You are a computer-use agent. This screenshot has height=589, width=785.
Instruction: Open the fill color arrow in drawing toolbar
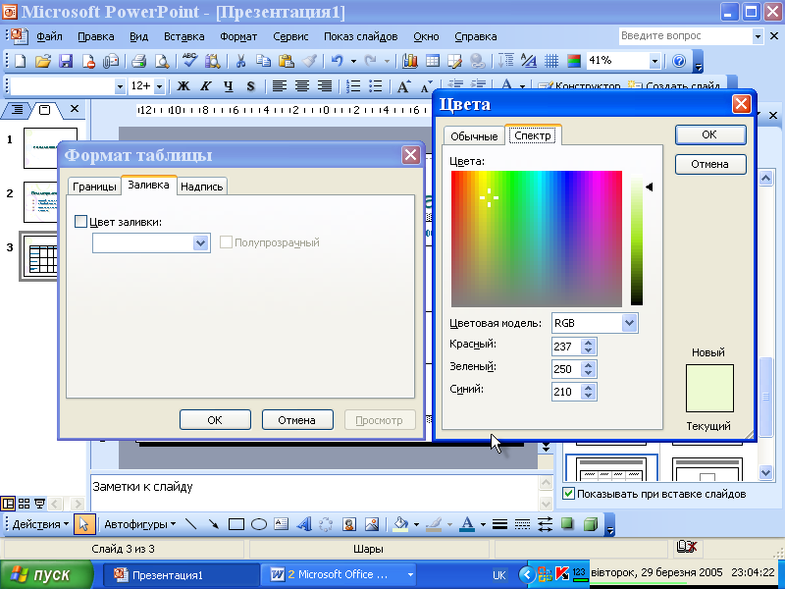pyautogui.click(x=416, y=524)
